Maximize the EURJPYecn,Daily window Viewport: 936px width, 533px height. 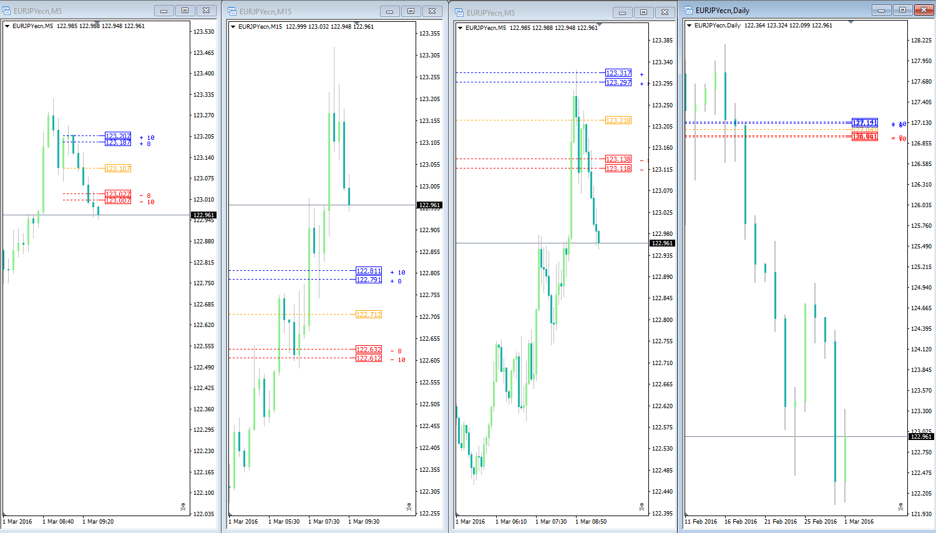point(902,10)
